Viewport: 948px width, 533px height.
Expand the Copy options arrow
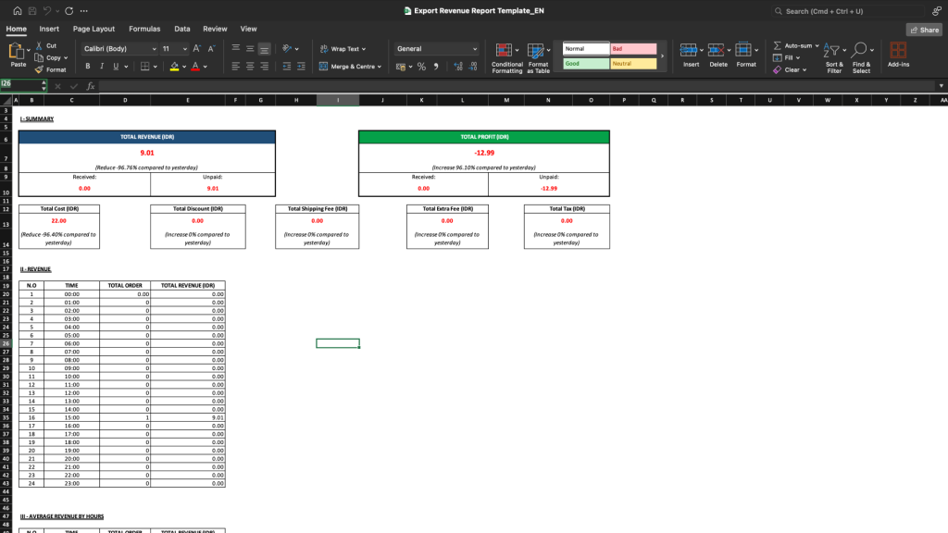[x=66, y=58]
